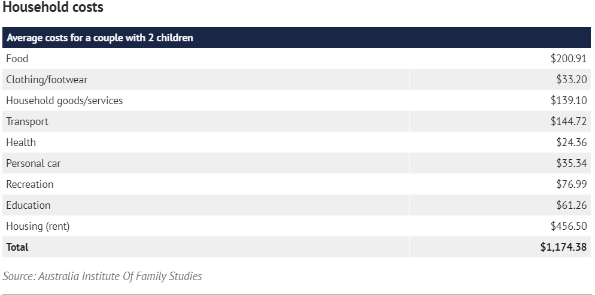Click the Education row label
The image size is (595, 295).
coord(28,205)
